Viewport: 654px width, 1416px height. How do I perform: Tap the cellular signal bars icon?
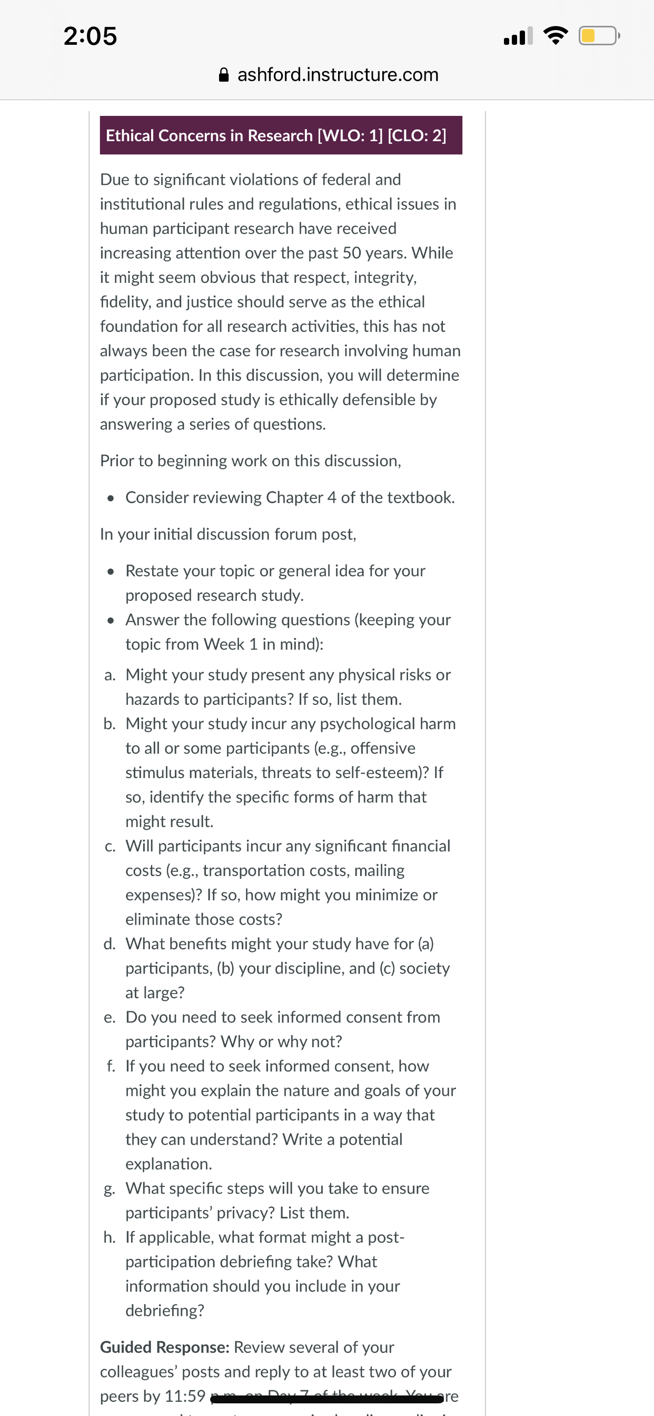(518, 36)
